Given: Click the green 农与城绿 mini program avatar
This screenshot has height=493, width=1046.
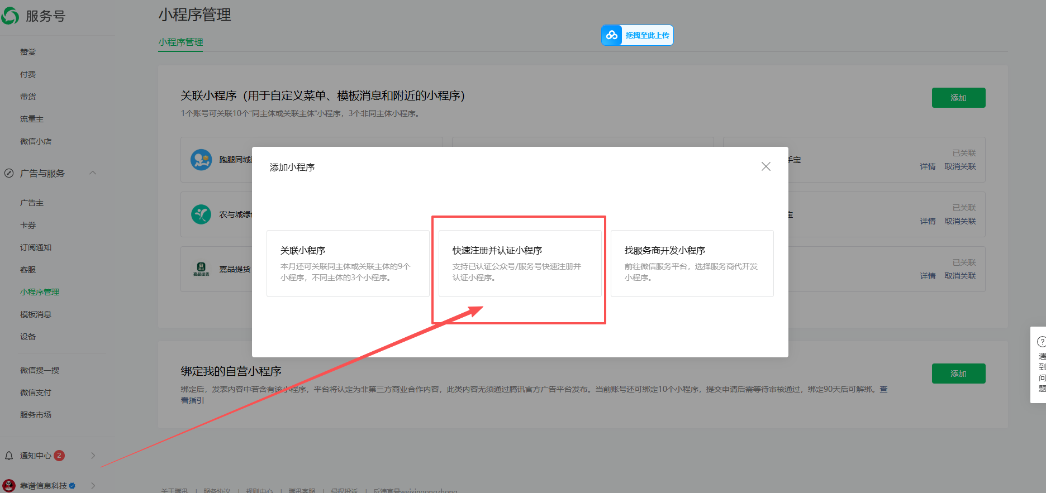Looking at the screenshot, I should [201, 214].
